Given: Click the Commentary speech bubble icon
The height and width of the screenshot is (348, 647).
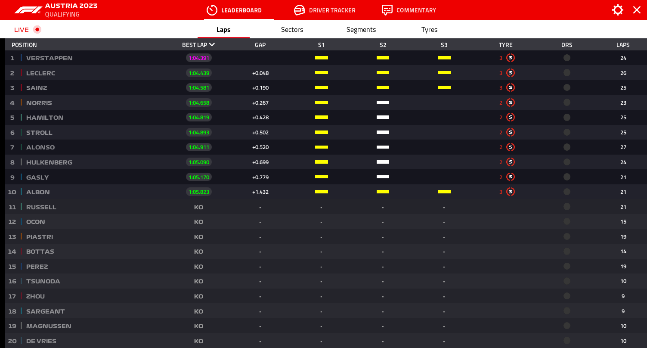Looking at the screenshot, I should (387, 10).
